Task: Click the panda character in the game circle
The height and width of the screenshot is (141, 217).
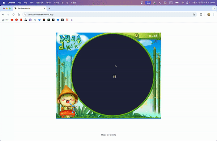Action: (114, 76)
